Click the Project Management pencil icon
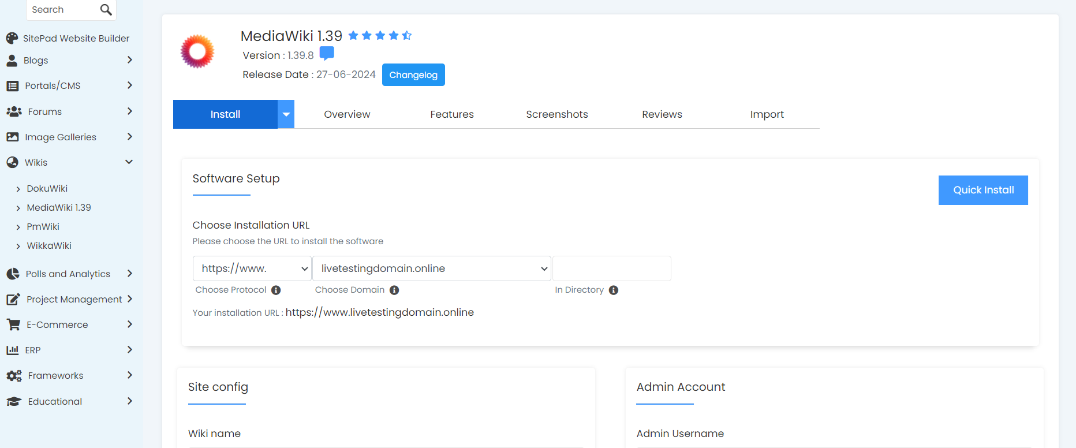This screenshot has width=1076, height=448. click(x=13, y=299)
